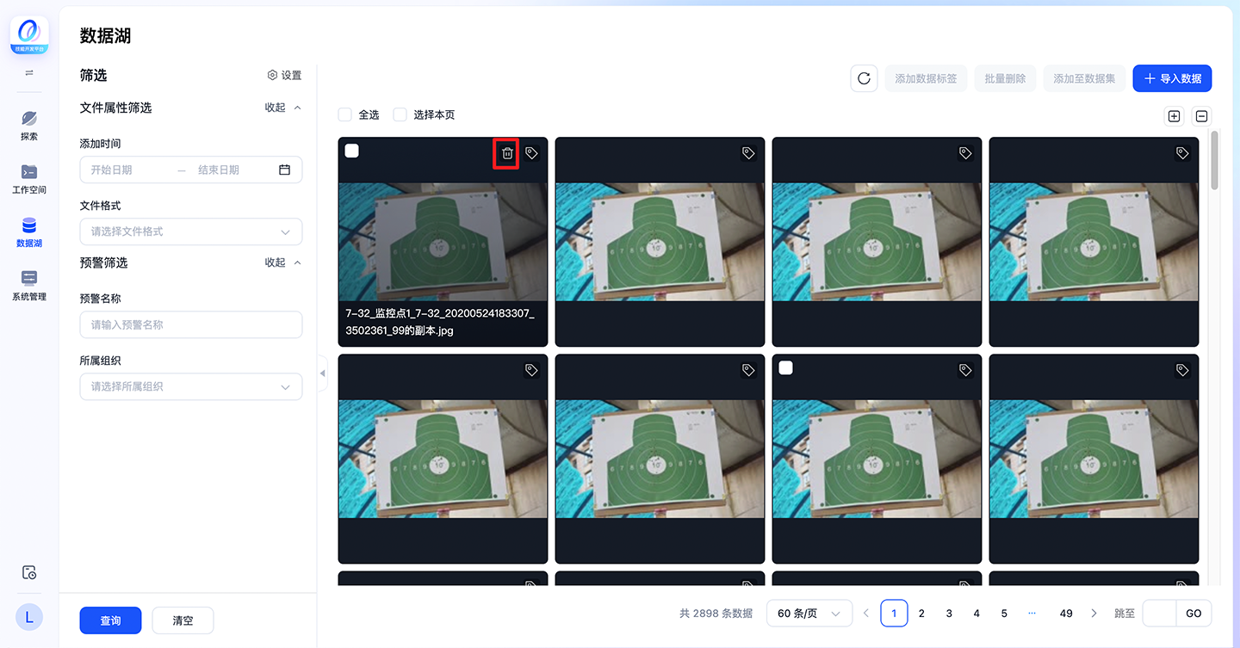
Task: Click the 跳至 page number input box
Action: (x=1159, y=614)
